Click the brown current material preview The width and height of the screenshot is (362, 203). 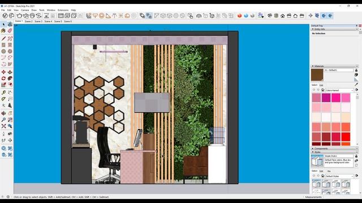(x=317, y=74)
